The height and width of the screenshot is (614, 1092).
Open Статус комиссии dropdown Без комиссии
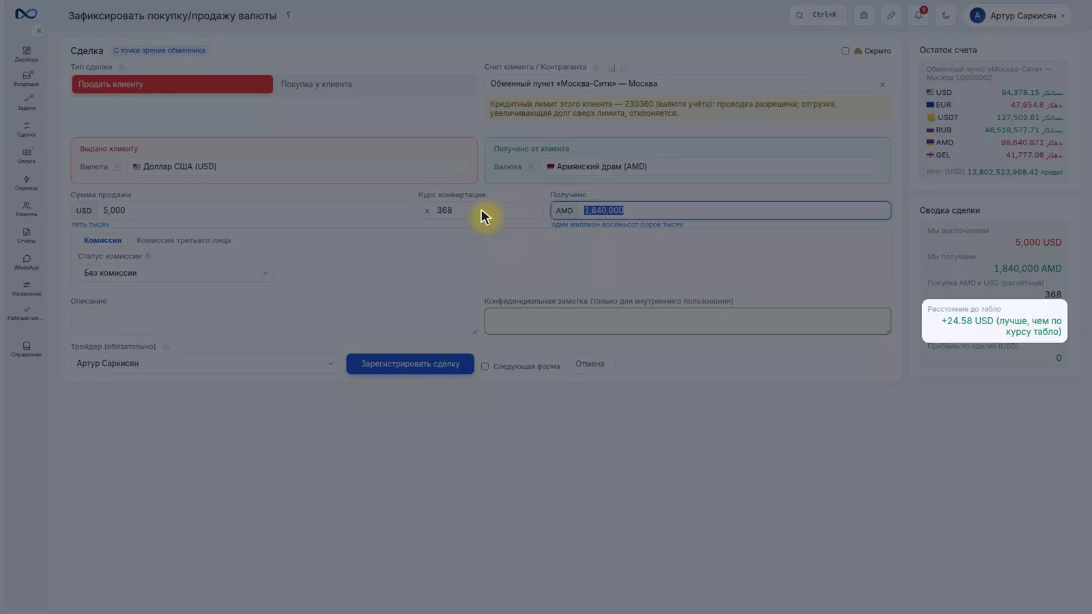coord(175,273)
